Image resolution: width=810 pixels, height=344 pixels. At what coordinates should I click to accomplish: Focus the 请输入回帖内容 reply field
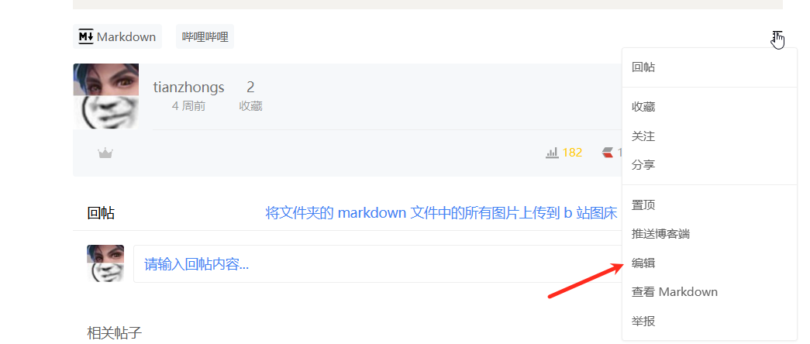click(x=377, y=264)
